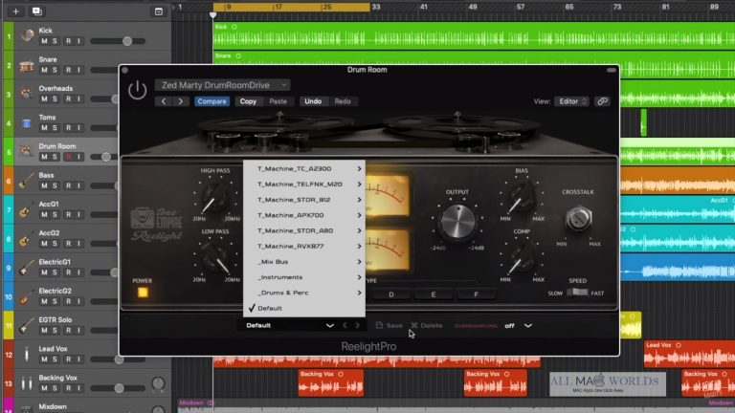735x413 pixels.
Task: Record-enable the Drum Room track
Action: pyautogui.click(x=69, y=157)
